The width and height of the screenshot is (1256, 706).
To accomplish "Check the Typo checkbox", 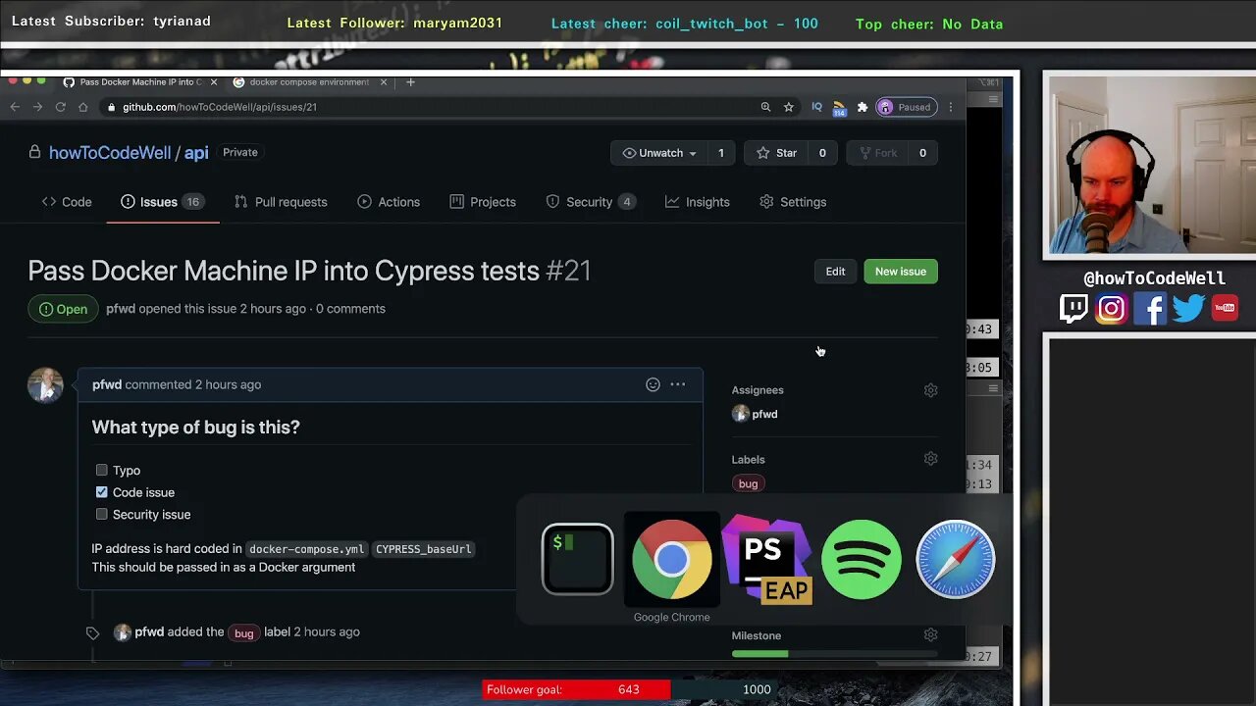I will pos(101,470).
